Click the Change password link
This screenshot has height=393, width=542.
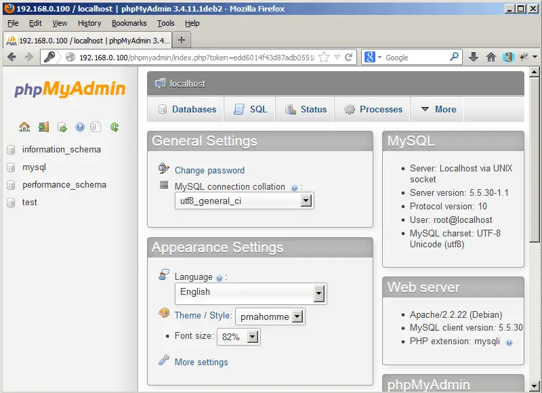(x=209, y=170)
